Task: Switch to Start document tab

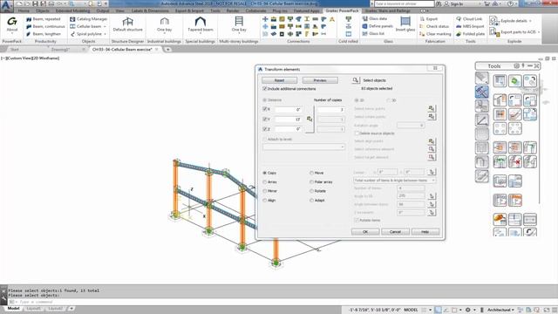Action: click(x=15, y=50)
